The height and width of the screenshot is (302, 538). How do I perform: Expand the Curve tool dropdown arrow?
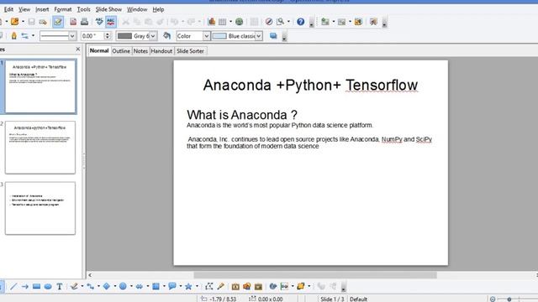(82, 286)
